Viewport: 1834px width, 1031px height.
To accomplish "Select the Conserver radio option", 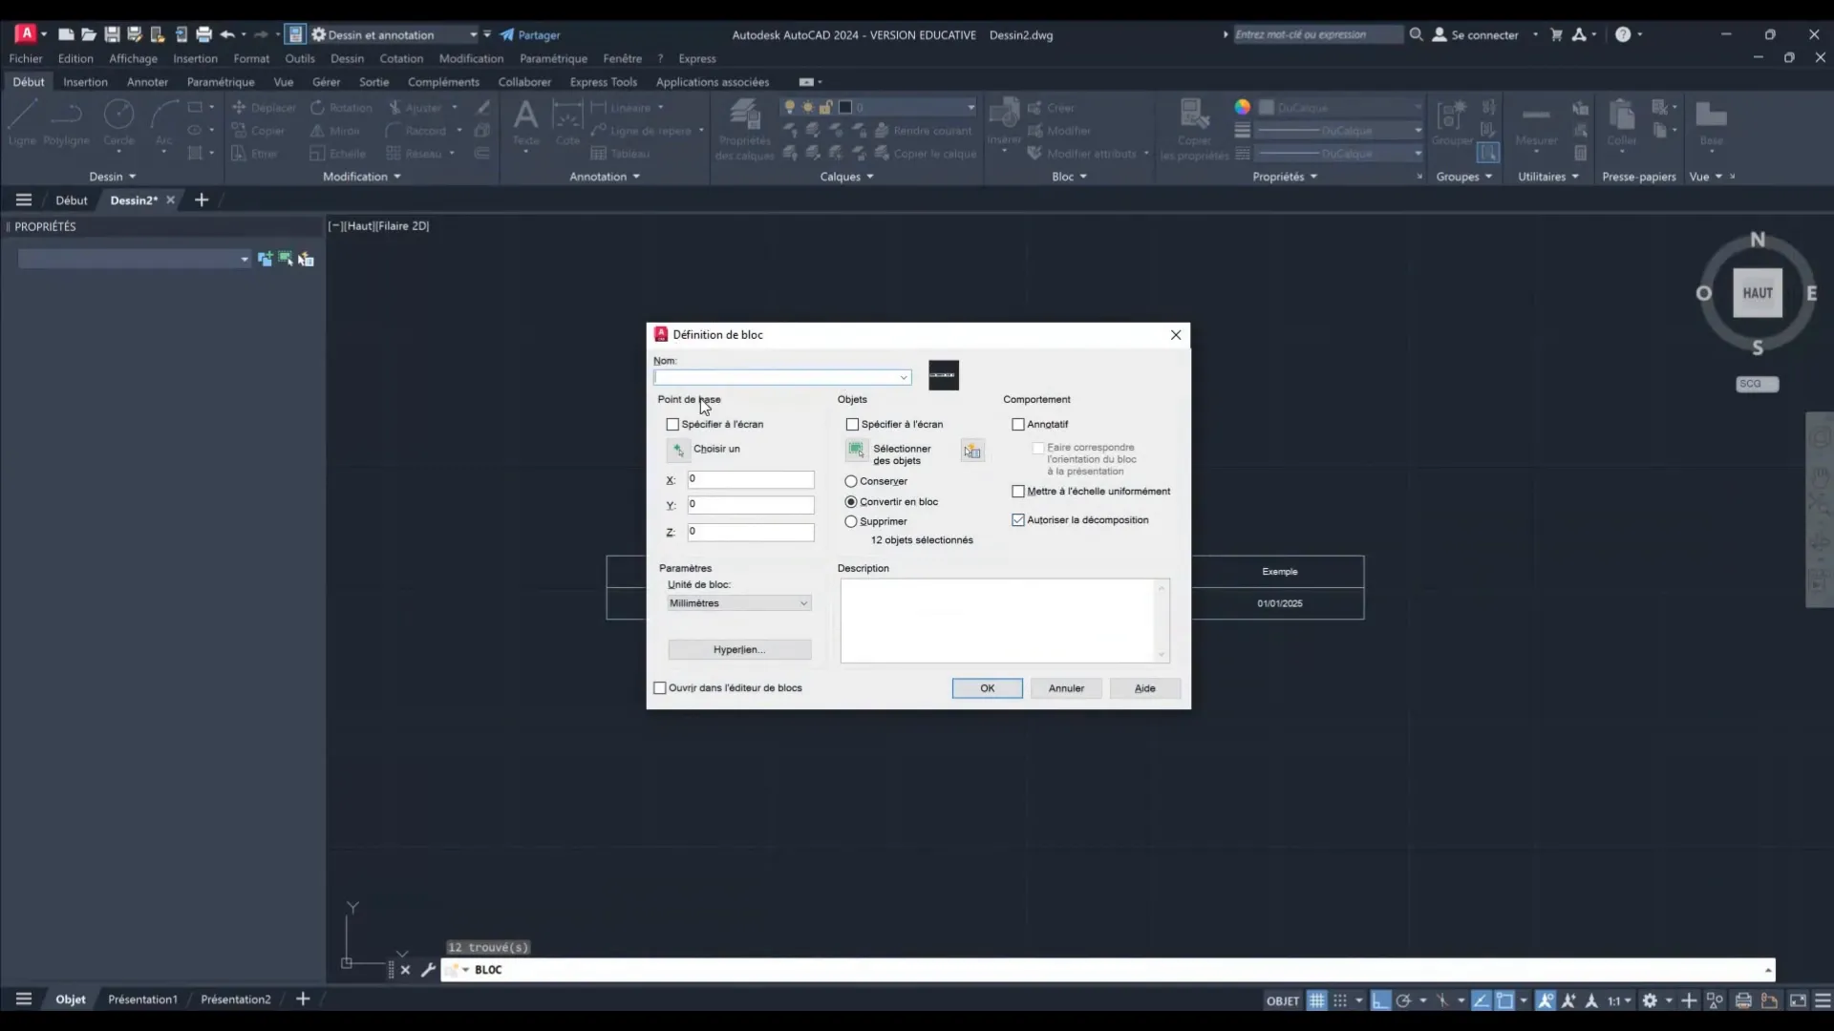I will click(851, 481).
